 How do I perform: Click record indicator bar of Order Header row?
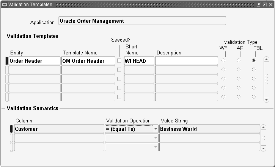click(7, 61)
